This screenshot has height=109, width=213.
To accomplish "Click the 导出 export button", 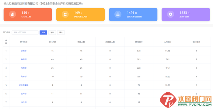I will point(61,32).
